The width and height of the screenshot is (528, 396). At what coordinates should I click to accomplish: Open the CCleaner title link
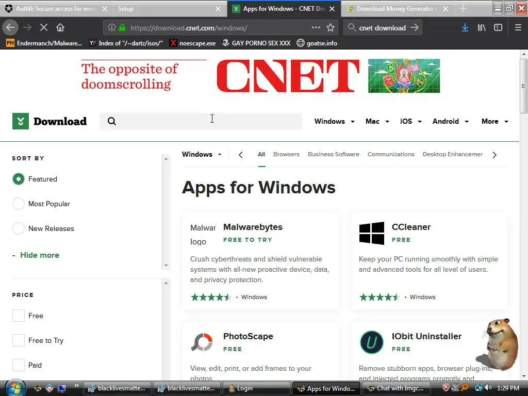coord(411,227)
